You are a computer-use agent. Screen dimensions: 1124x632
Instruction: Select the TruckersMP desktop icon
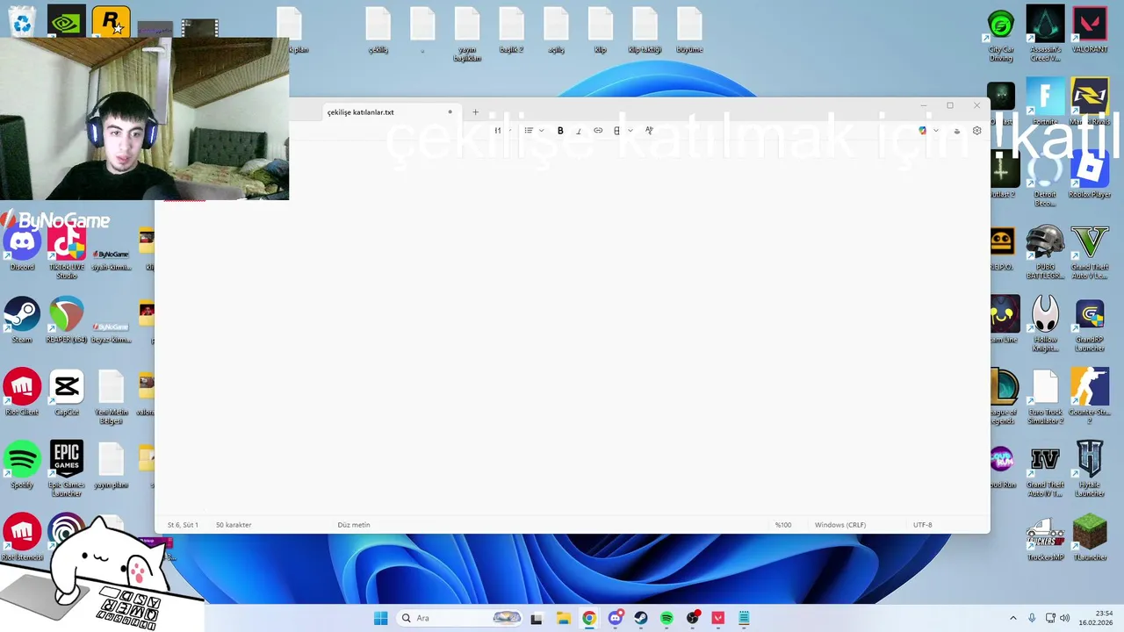coord(1045,538)
